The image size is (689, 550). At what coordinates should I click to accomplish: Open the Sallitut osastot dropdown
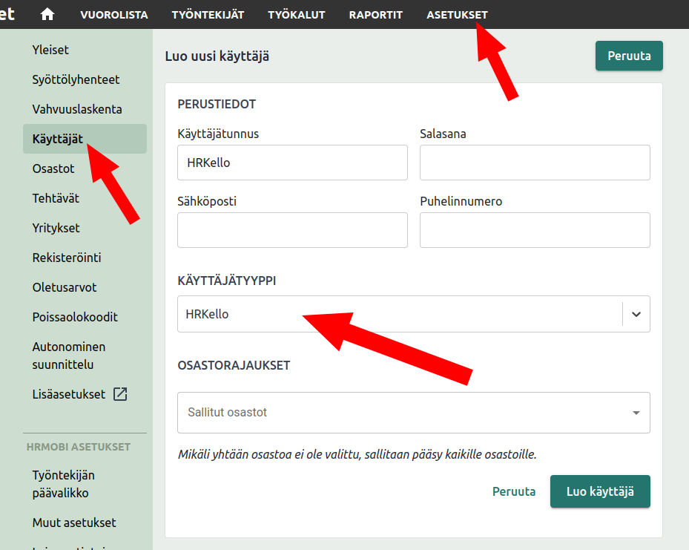(x=413, y=413)
